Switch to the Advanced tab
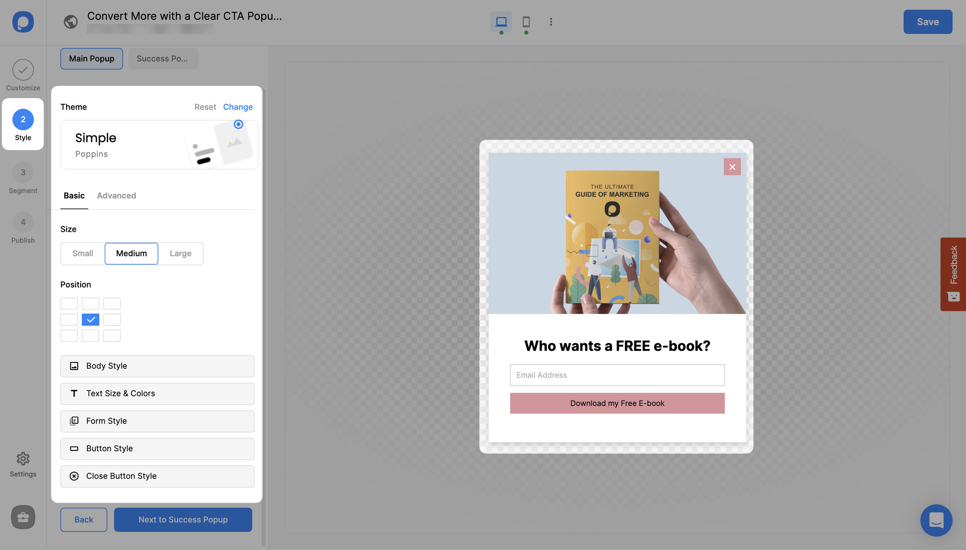Screen dimensions: 966x550 [116, 195]
